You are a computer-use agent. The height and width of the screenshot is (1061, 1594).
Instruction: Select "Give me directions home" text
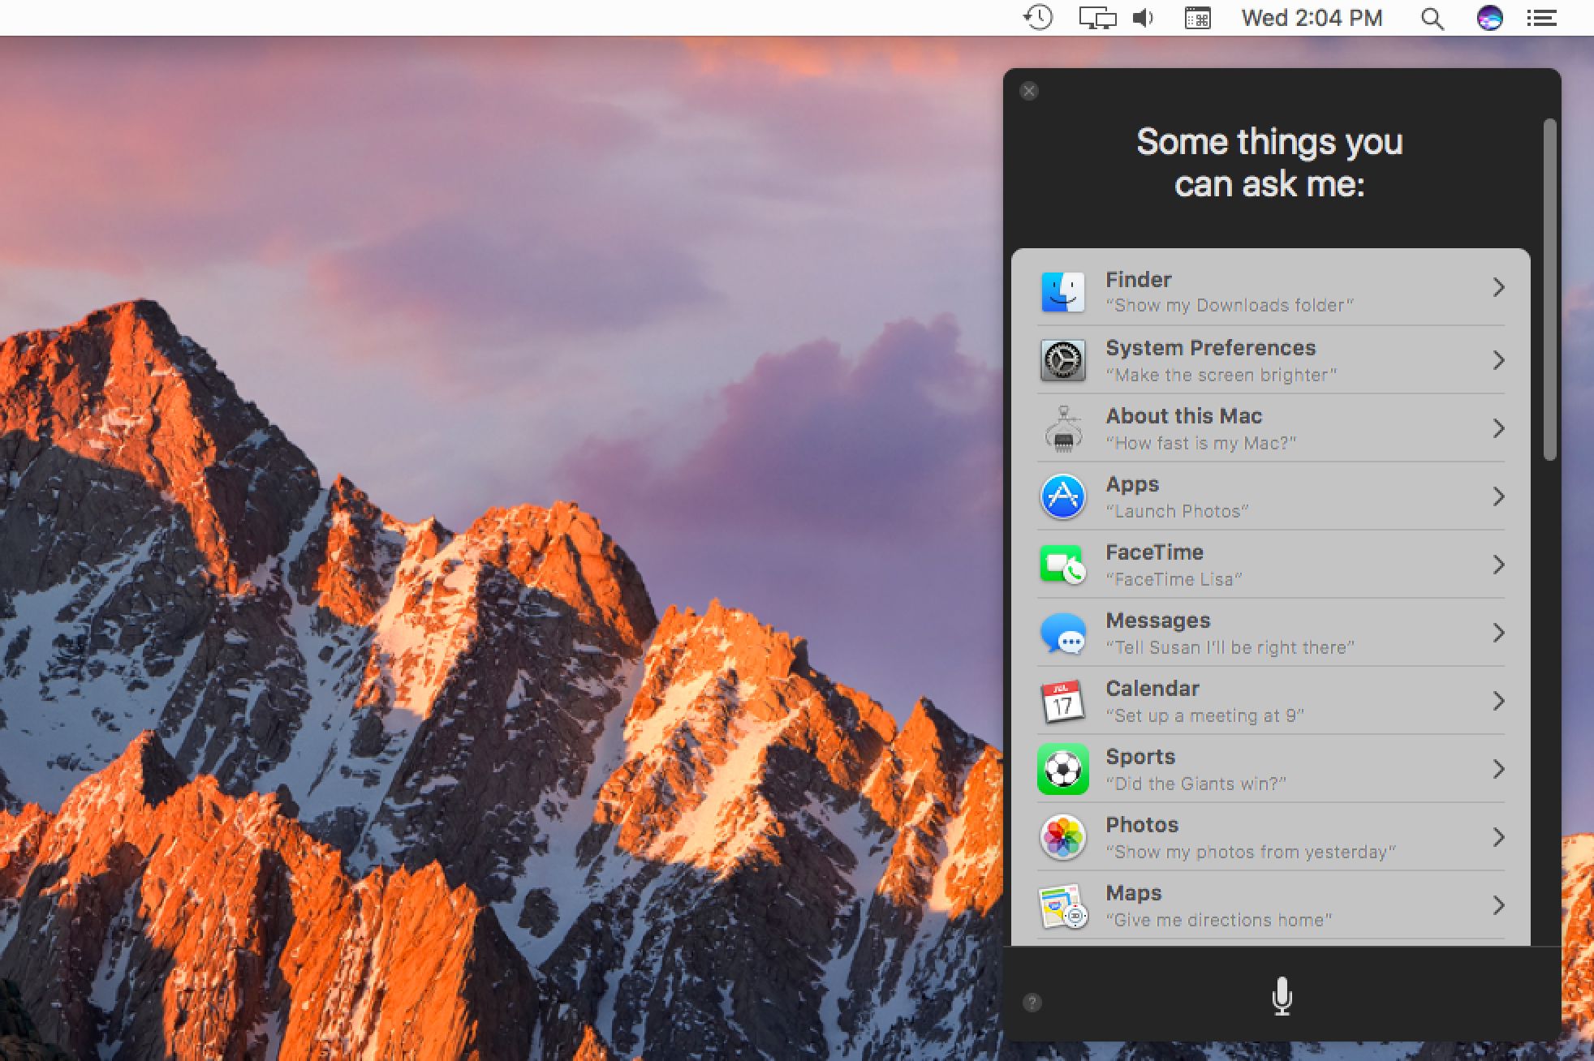(x=1218, y=920)
